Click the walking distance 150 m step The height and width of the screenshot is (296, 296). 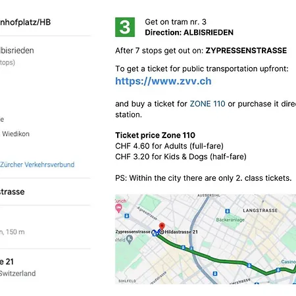(12, 232)
